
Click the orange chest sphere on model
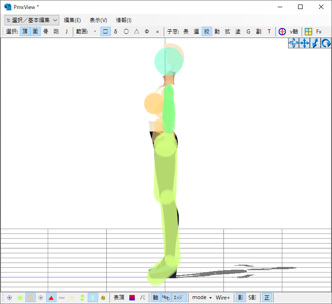tap(154, 103)
